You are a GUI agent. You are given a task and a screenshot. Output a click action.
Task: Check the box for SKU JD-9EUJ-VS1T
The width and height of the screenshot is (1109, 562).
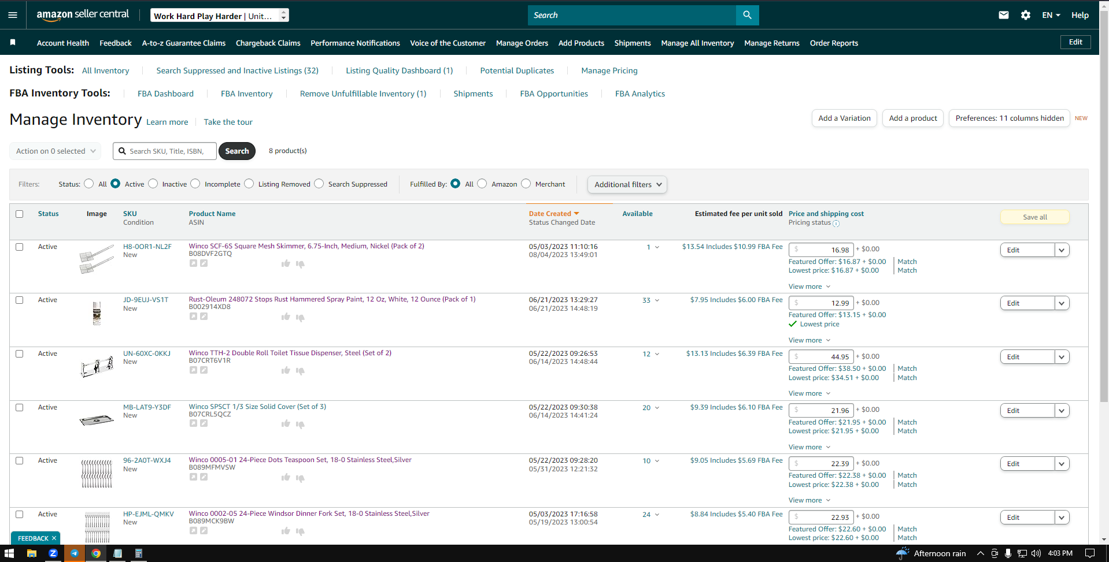pos(19,300)
